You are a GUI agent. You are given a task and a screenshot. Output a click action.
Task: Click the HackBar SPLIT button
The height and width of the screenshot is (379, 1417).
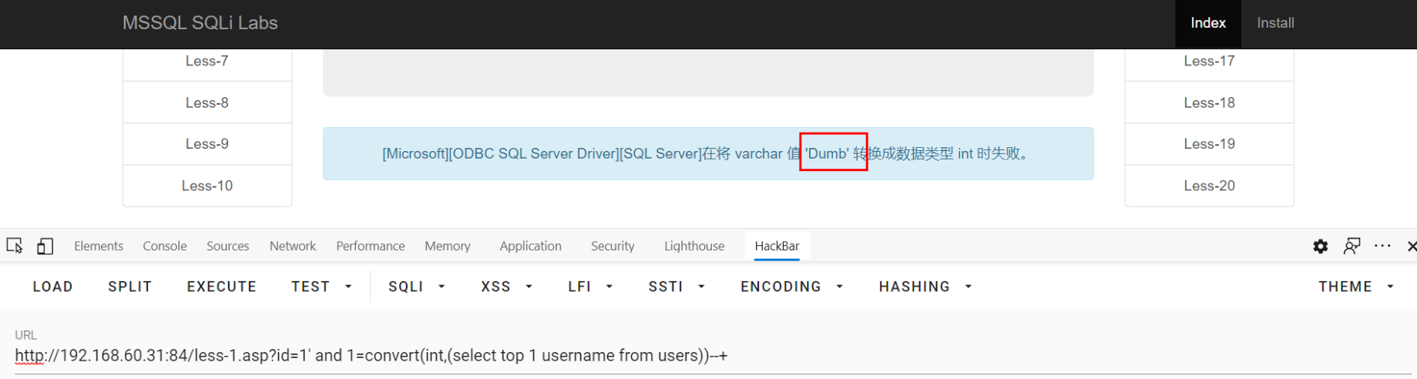[x=129, y=287]
